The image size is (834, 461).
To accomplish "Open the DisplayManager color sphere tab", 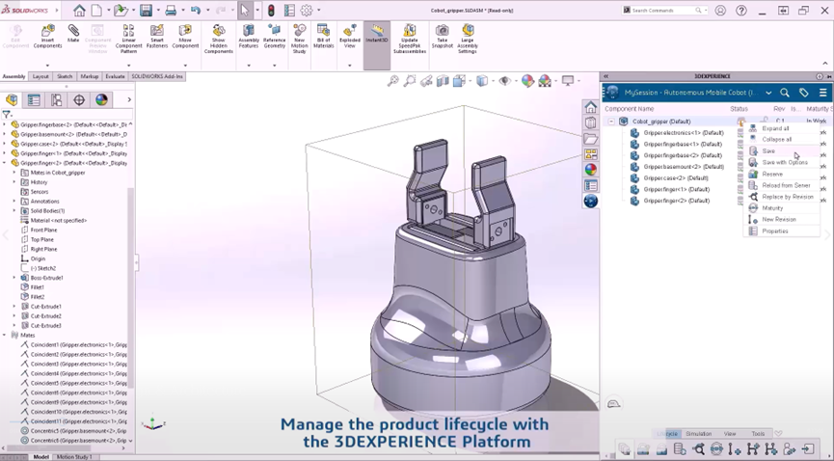I will coord(101,100).
